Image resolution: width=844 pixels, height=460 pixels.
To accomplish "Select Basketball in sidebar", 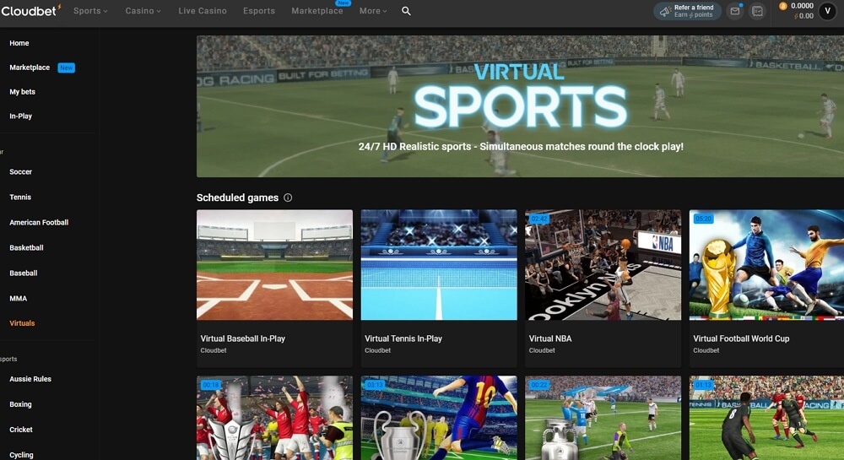I will [x=26, y=247].
